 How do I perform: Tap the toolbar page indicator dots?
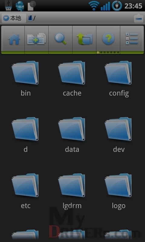108,52
